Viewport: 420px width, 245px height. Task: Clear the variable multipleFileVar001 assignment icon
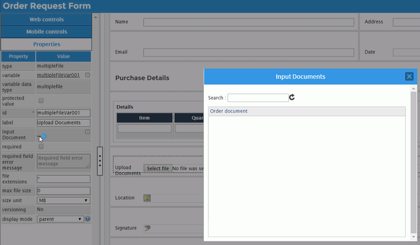click(87, 75)
